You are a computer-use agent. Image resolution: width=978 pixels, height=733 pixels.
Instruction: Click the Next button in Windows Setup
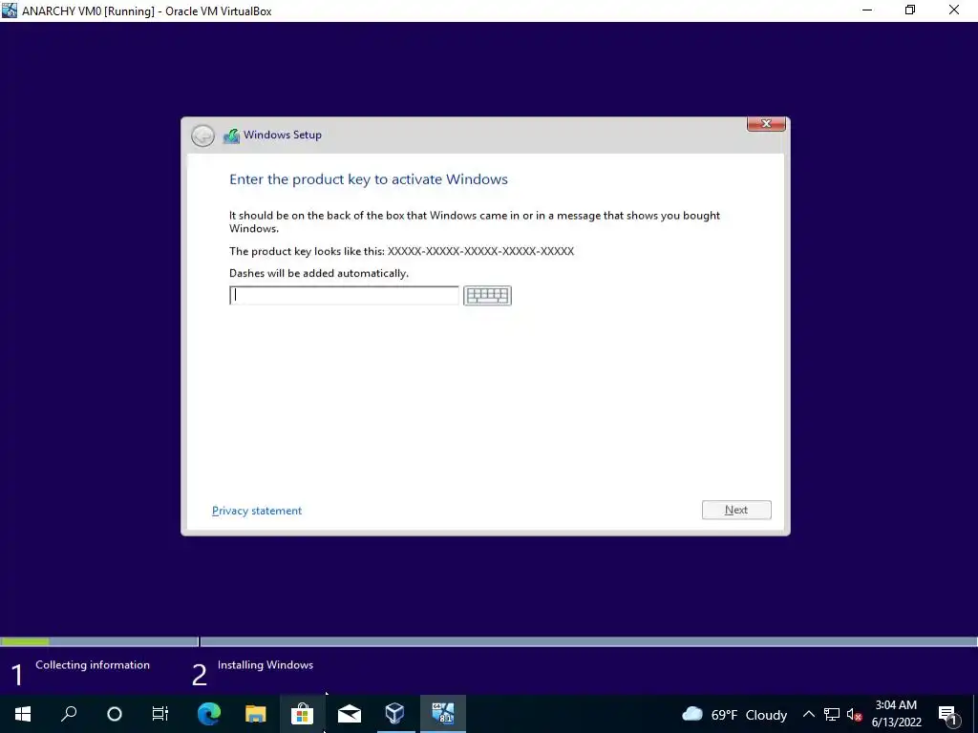736,510
